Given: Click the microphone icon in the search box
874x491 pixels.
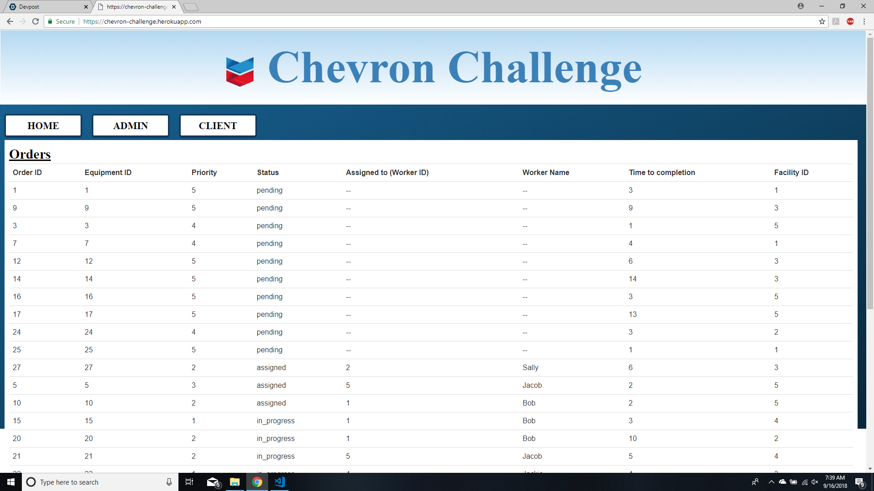Looking at the screenshot, I should click(x=169, y=482).
